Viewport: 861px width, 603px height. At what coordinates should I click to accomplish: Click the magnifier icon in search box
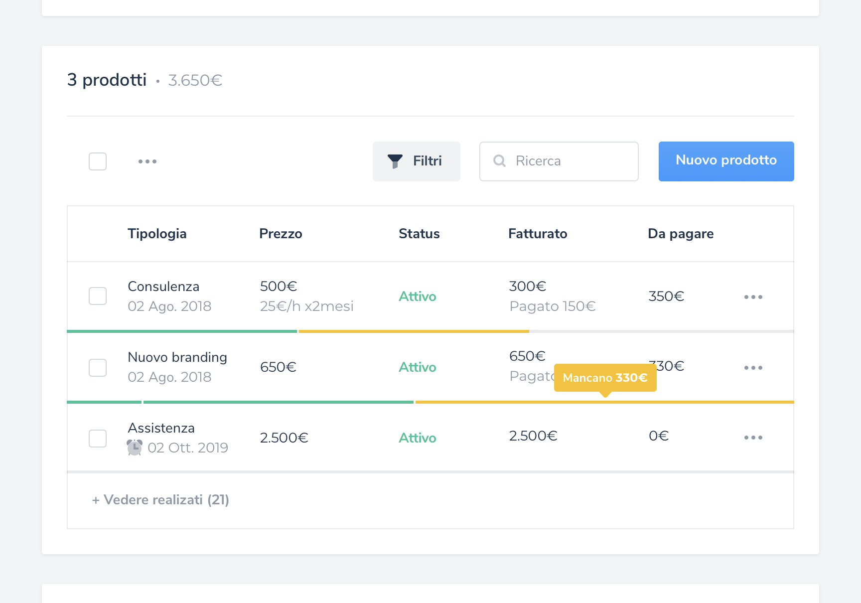[499, 161]
